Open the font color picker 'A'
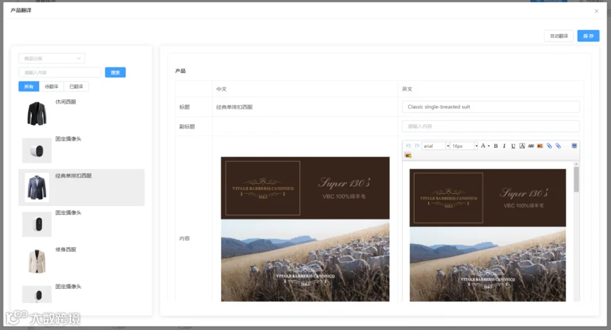Image resolution: width=611 pixels, height=330 pixels. pyautogui.click(x=483, y=145)
